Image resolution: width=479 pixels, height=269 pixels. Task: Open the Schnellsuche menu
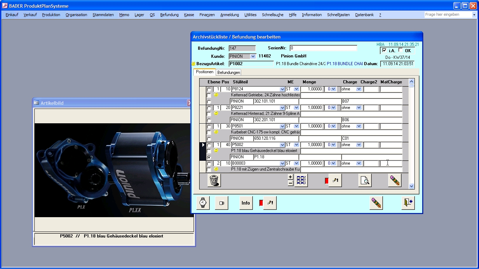[x=273, y=15]
